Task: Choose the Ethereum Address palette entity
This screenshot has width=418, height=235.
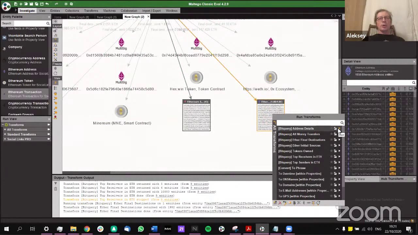Action: point(22,70)
